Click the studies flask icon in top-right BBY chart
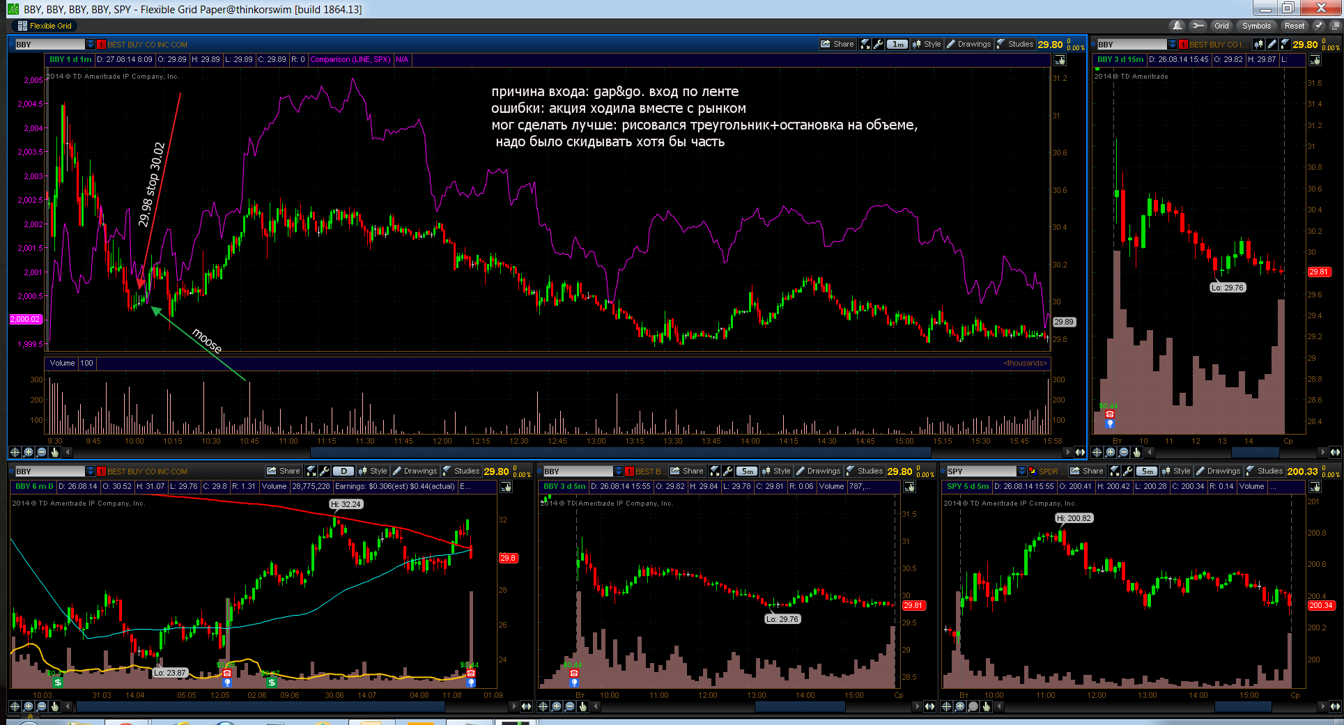Screen dimensions: 1344x725 tap(1285, 44)
